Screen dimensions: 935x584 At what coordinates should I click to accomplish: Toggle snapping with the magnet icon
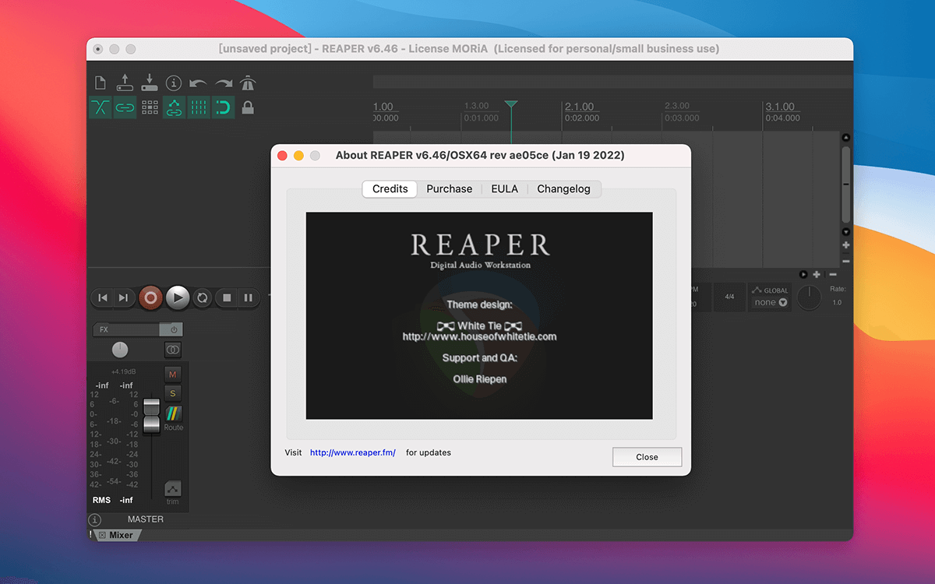pos(223,107)
